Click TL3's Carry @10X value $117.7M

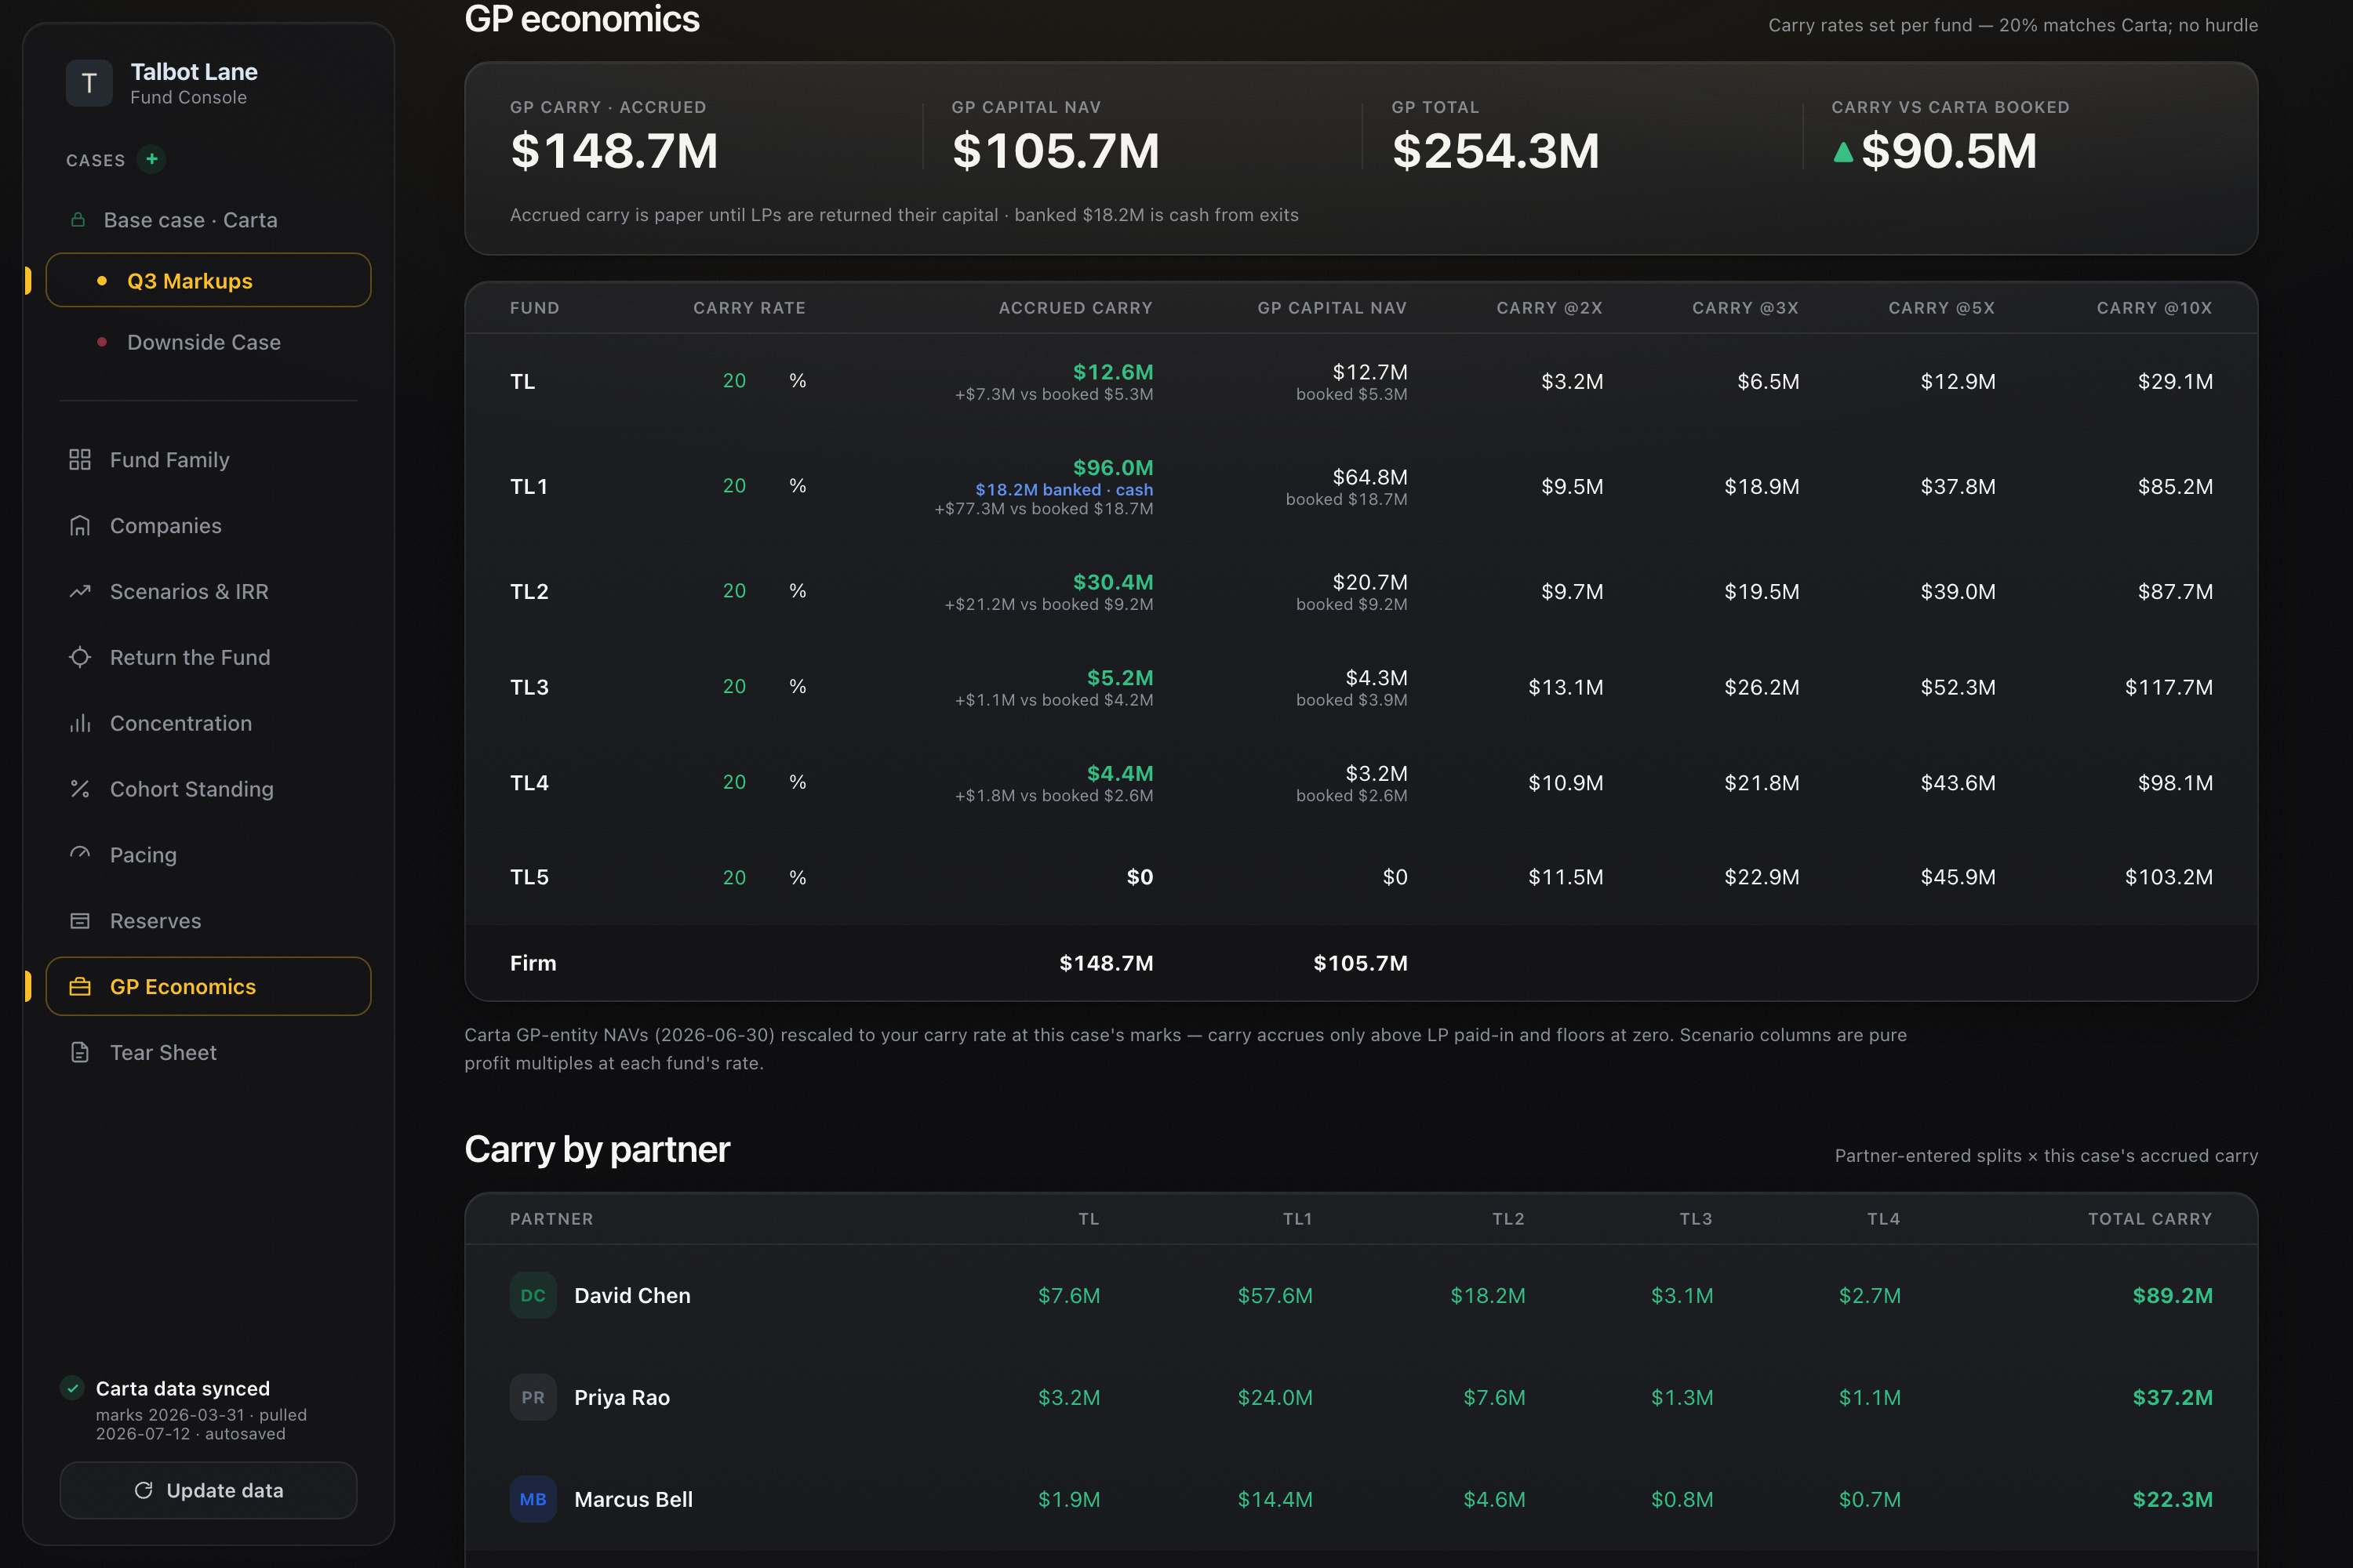(x=2168, y=687)
